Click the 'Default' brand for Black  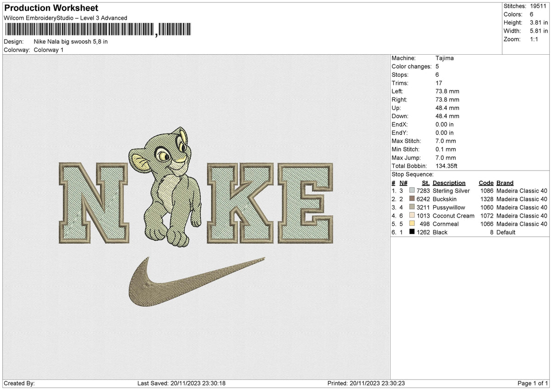(506, 232)
